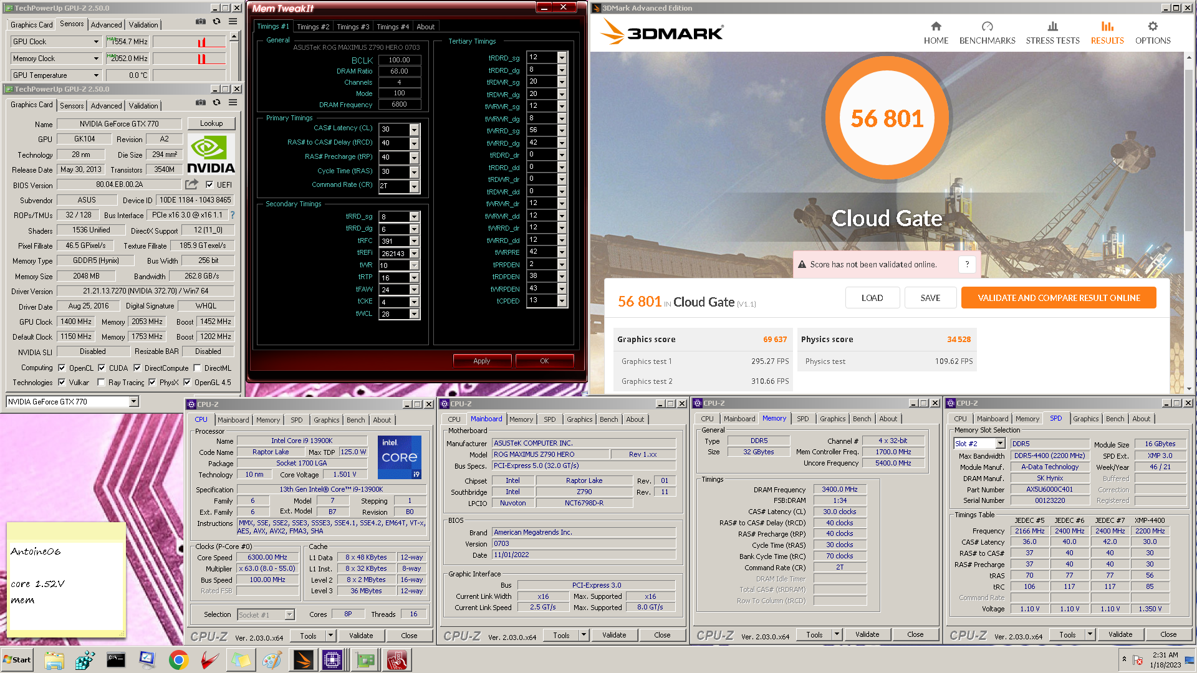Click the Lookup button in GPU-Z
The height and width of the screenshot is (673, 1197).
tap(211, 123)
